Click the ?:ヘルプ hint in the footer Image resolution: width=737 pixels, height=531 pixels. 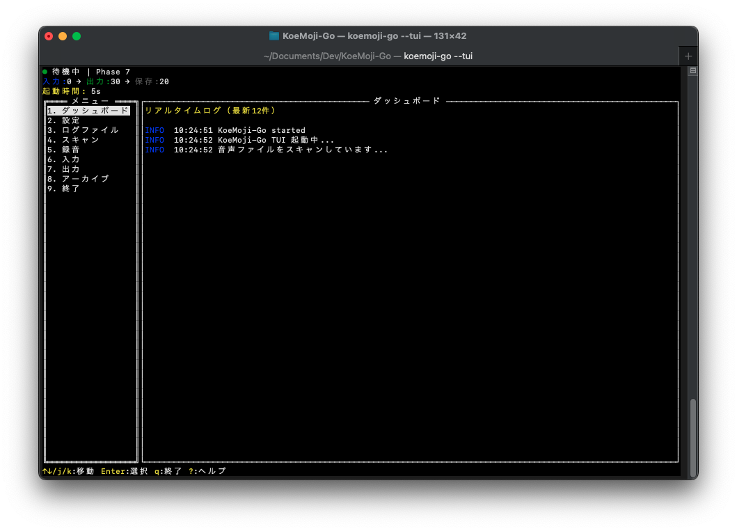coord(207,471)
